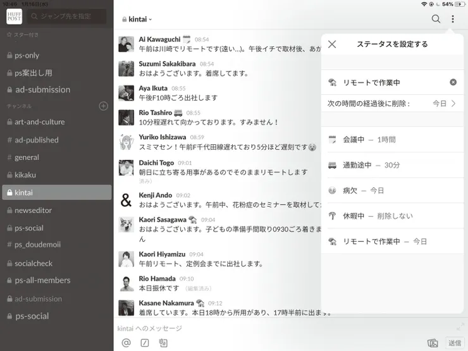468x351 pixels.
Task: Choose the working remotely today preset
Action: [x=392, y=241]
